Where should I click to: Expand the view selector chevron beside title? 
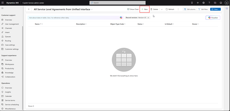92,9
